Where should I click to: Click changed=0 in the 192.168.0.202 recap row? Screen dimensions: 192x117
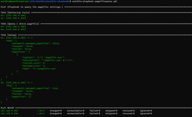point(56,111)
